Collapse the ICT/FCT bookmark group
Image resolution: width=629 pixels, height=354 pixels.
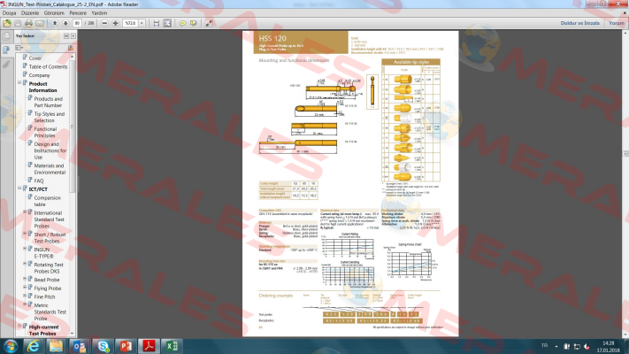pyautogui.click(x=19, y=188)
